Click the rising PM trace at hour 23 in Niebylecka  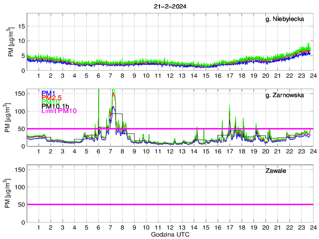tap(301, 50)
